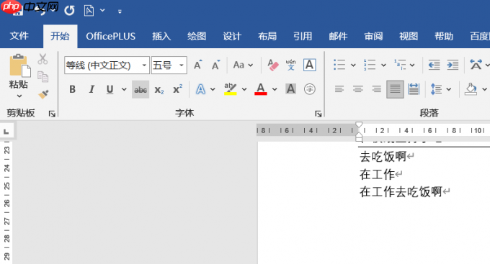Apply numbered list
This screenshot has width=490, height=264.
370,65
